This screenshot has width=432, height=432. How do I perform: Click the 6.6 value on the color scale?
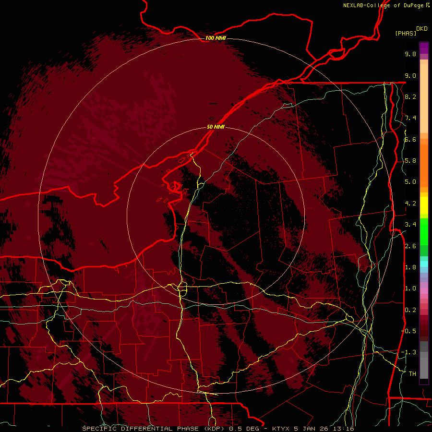(x=410, y=139)
